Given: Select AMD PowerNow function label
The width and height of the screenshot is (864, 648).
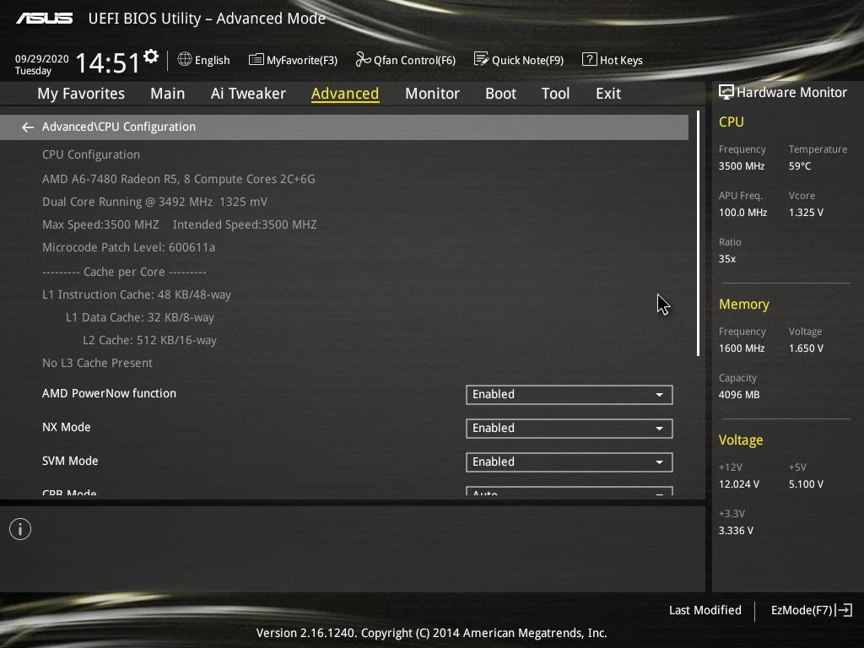Looking at the screenshot, I should pyautogui.click(x=109, y=393).
